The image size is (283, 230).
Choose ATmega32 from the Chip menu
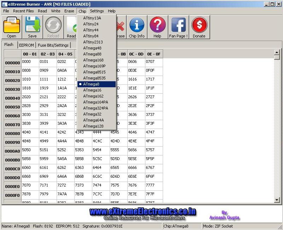tap(97, 114)
